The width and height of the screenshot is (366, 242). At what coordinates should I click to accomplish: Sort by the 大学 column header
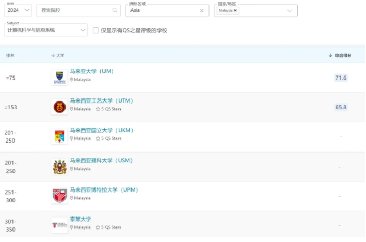pyautogui.click(x=58, y=55)
